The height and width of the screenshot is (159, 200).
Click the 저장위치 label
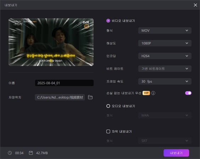[x=15, y=97]
